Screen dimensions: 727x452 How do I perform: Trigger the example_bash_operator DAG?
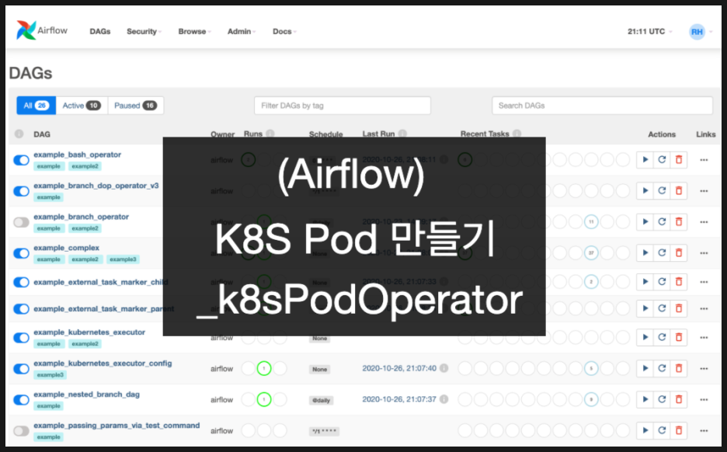tap(645, 160)
